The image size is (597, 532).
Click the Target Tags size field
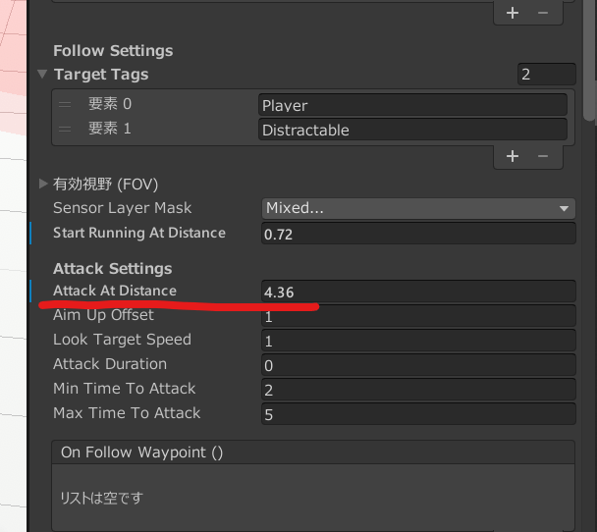tap(546, 75)
